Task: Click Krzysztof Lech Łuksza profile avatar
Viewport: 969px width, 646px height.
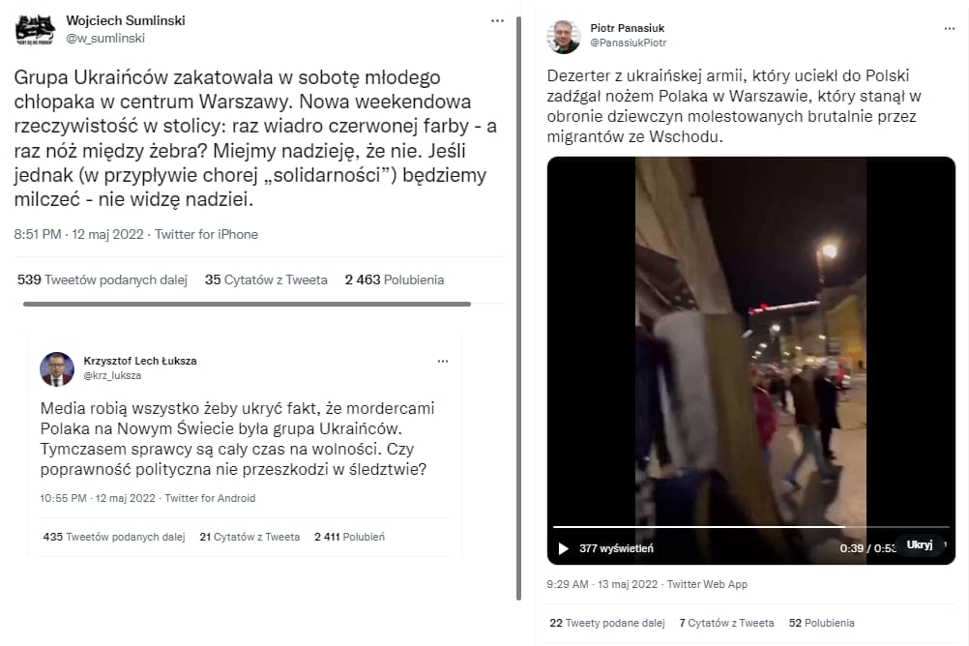Action: click(x=57, y=368)
